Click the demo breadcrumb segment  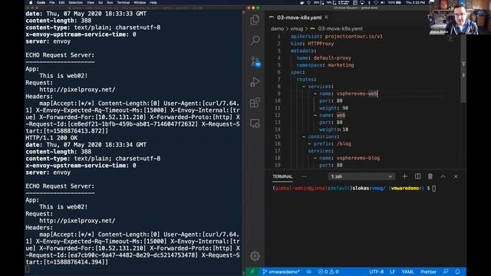(x=277, y=28)
